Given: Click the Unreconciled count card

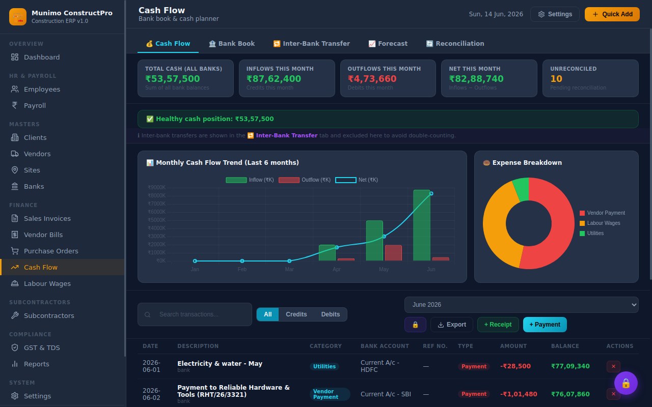Looking at the screenshot, I should 590,78.
